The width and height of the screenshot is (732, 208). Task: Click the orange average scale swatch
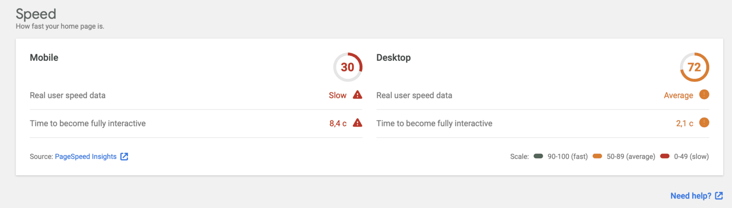click(x=597, y=156)
